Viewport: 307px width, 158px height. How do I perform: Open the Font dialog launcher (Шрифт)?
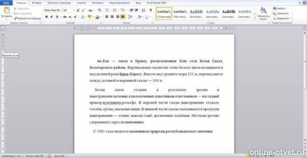point(101,23)
